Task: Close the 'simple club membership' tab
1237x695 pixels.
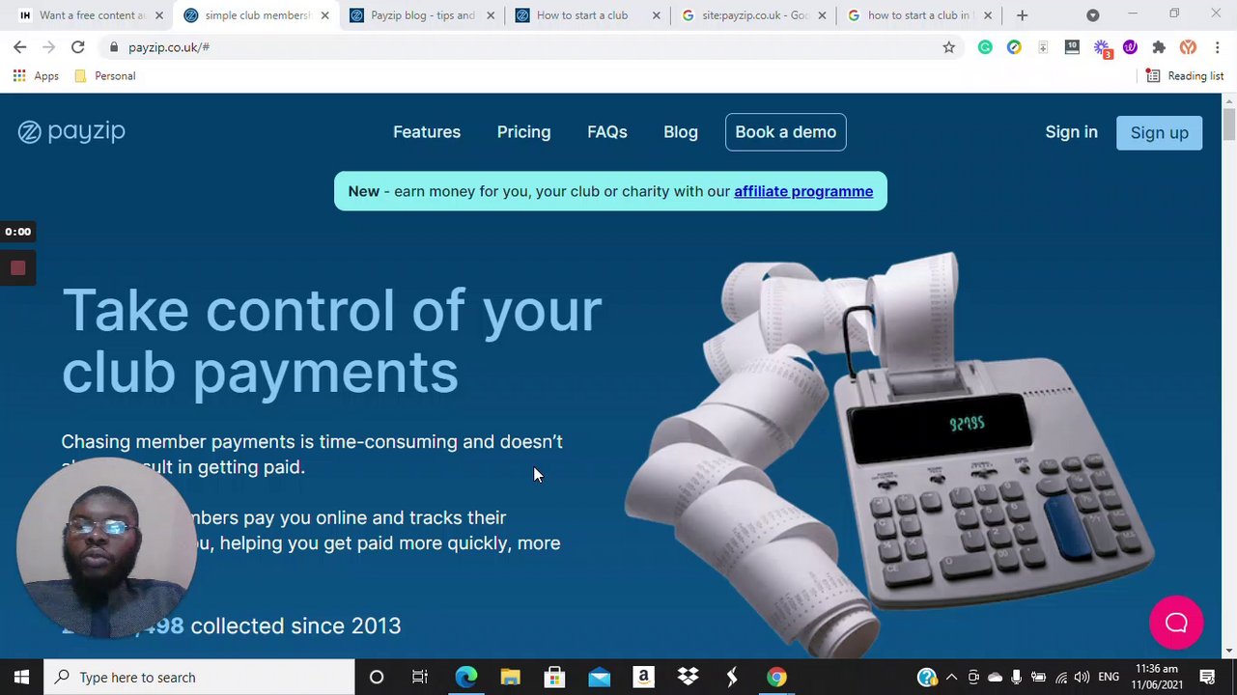Action: click(x=325, y=15)
